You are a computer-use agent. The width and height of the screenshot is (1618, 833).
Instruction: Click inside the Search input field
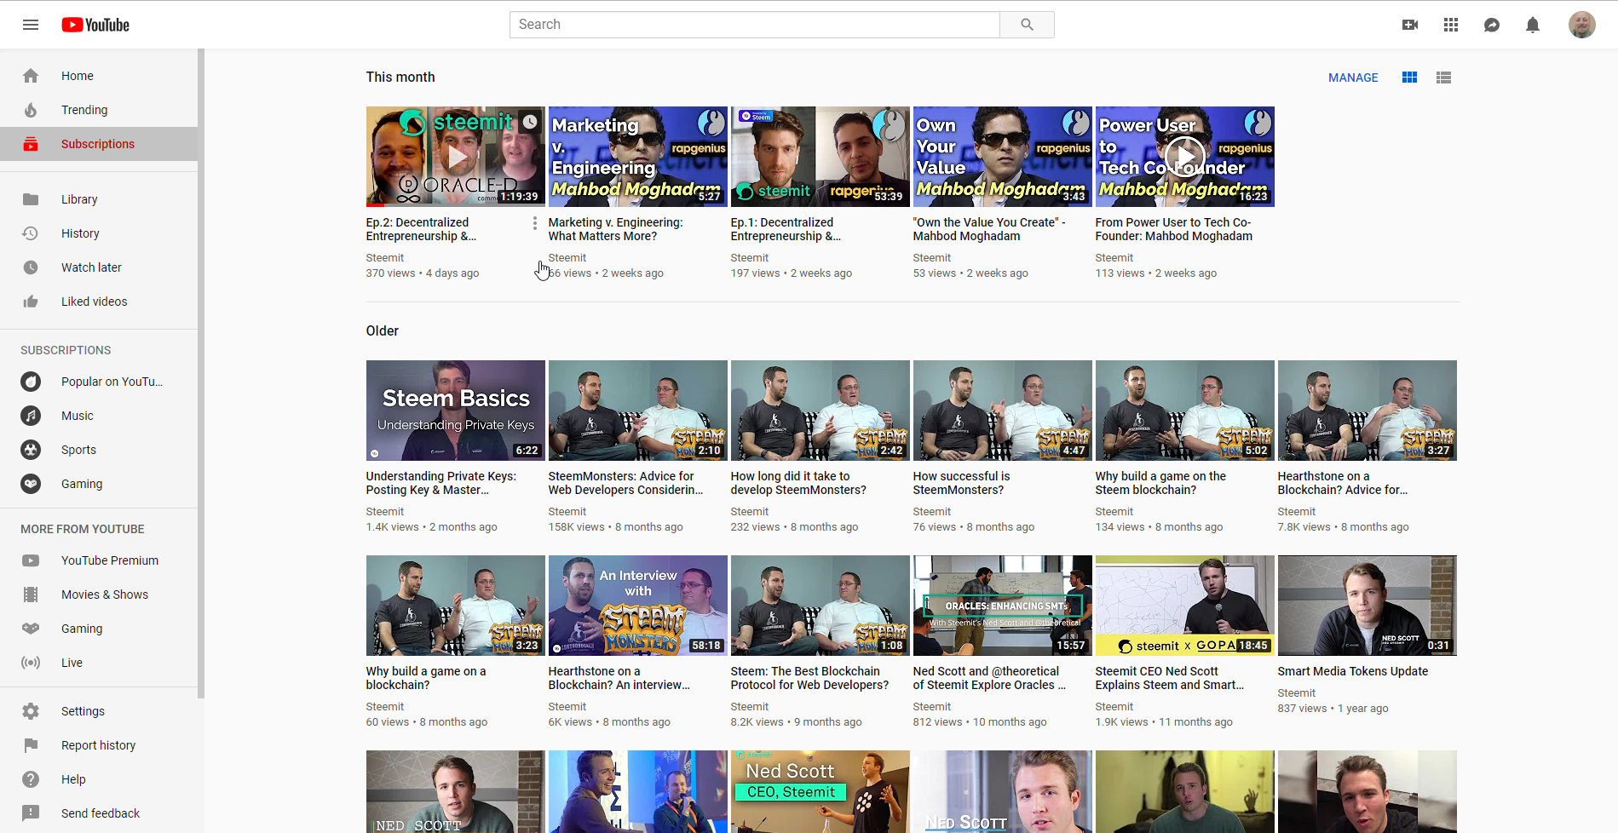tap(755, 25)
